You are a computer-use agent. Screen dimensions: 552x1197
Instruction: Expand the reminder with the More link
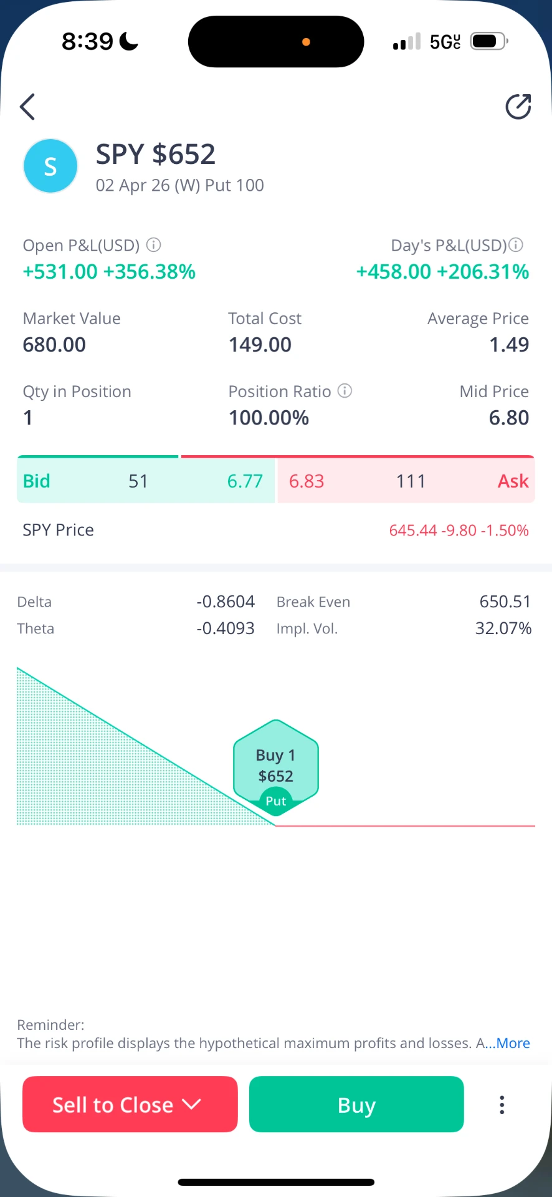(x=513, y=1043)
